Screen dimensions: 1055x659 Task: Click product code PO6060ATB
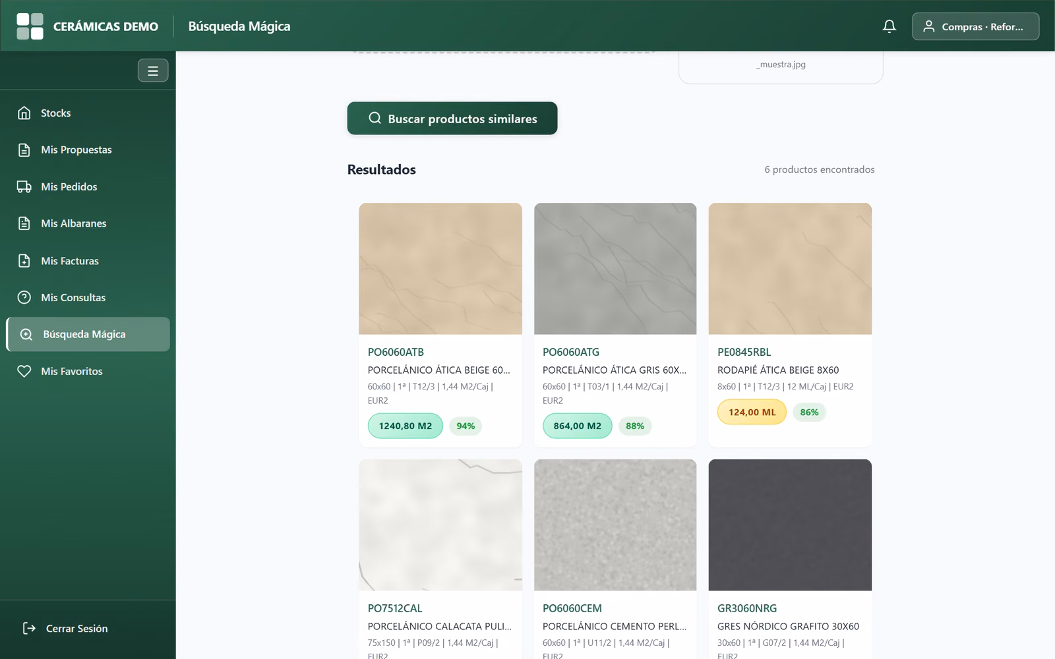pos(396,352)
